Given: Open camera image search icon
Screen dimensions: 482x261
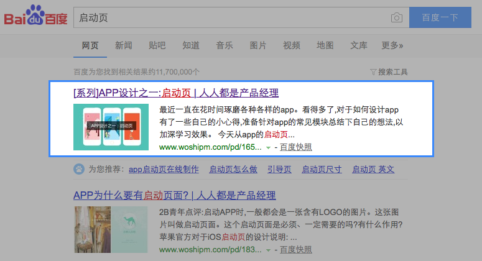Looking at the screenshot, I should (x=397, y=17).
